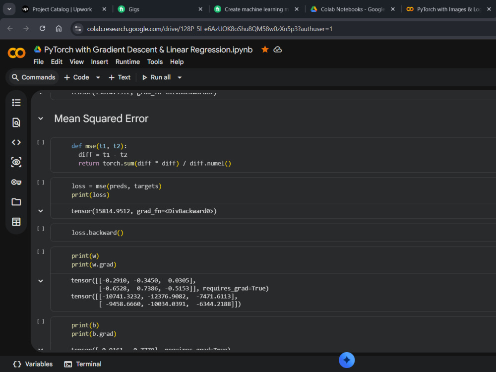Click the Colab logo
This screenshot has height=372, width=496.
(x=16, y=53)
